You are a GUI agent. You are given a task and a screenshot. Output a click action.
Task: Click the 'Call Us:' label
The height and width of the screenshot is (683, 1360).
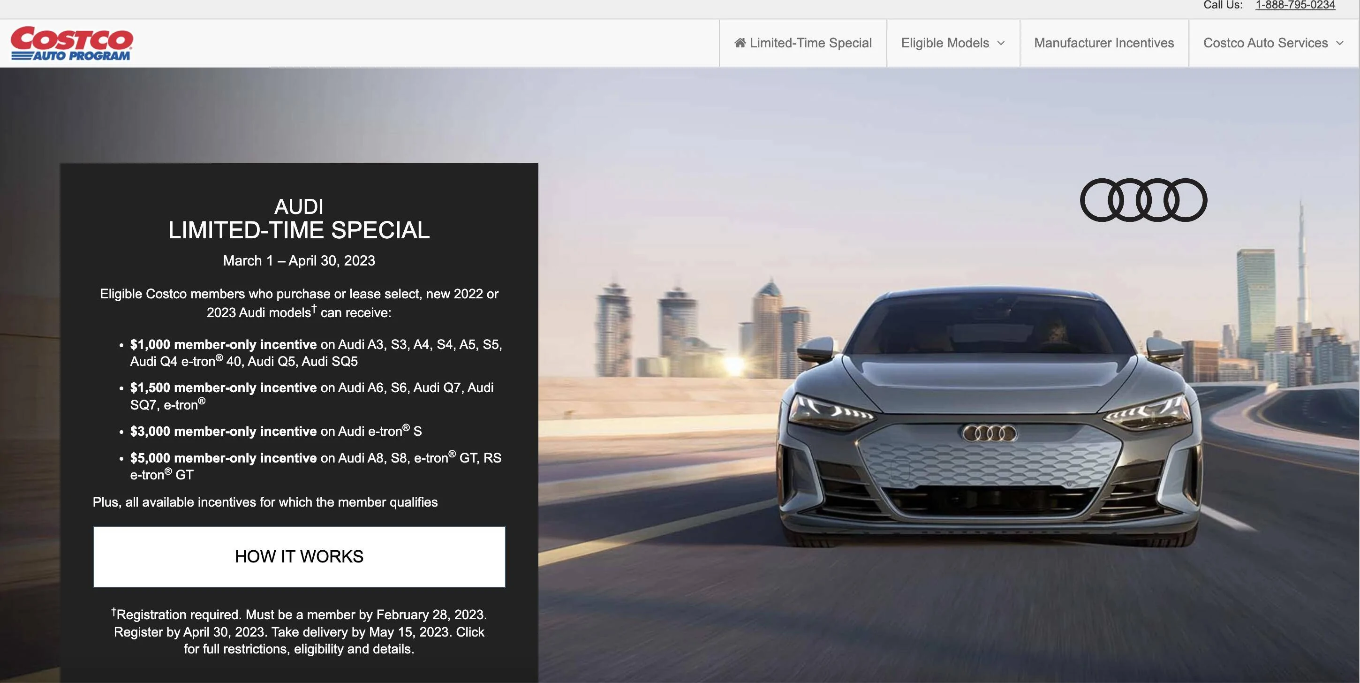pyautogui.click(x=1223, y=5)
